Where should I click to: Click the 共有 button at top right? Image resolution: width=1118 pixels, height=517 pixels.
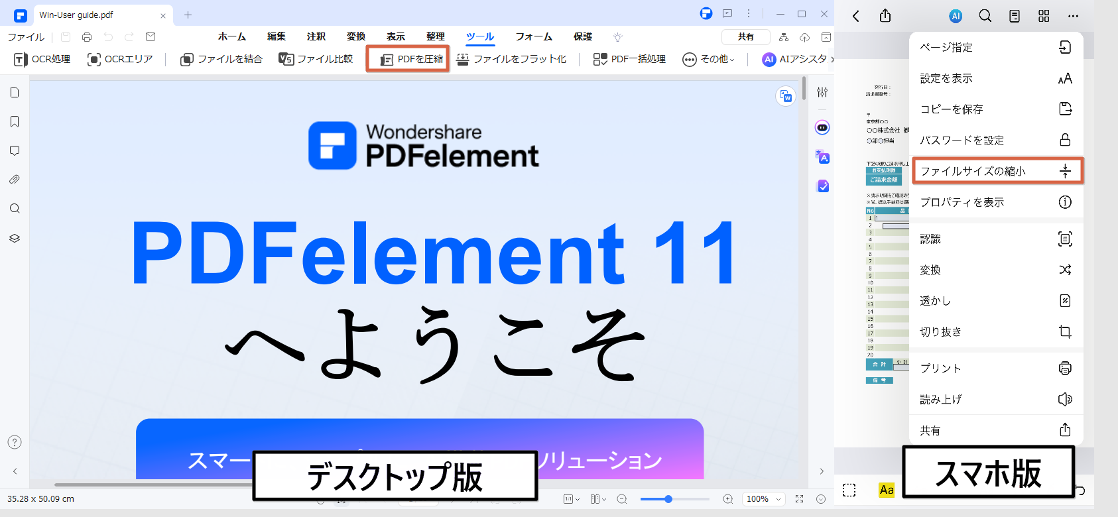coord(746,37)
